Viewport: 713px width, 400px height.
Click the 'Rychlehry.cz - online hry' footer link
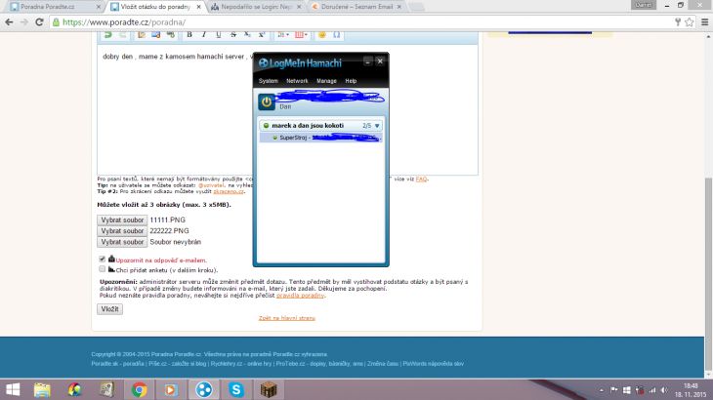[241, 364]
